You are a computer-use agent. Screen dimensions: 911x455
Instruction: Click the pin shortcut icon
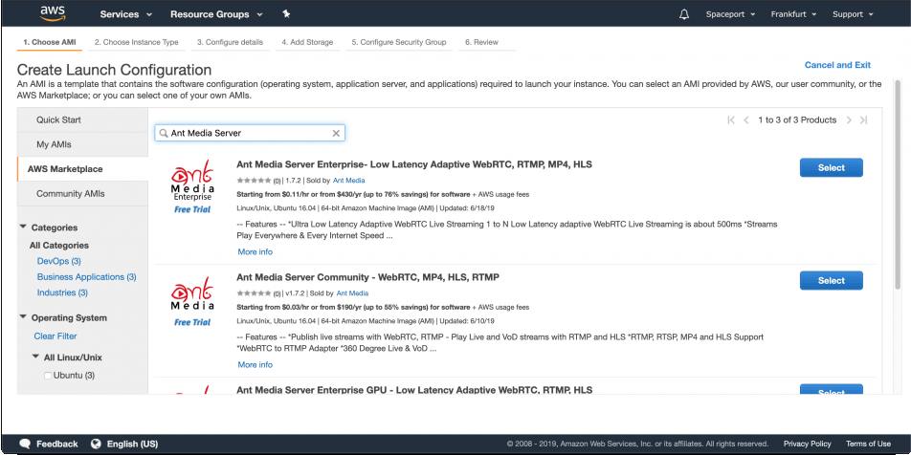click(286, 14)
